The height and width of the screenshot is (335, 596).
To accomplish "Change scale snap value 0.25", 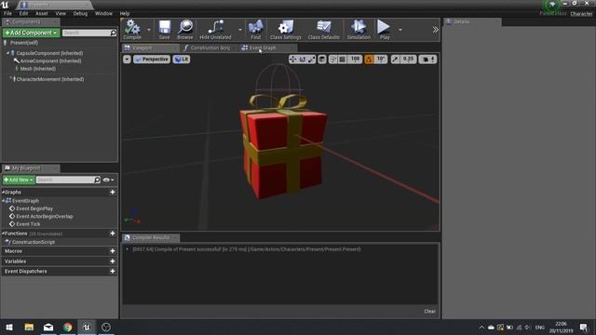I will [408, 60].
